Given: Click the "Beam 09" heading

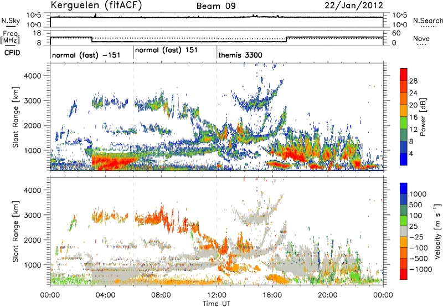Looking at the screenshot, I should [216, 6].
